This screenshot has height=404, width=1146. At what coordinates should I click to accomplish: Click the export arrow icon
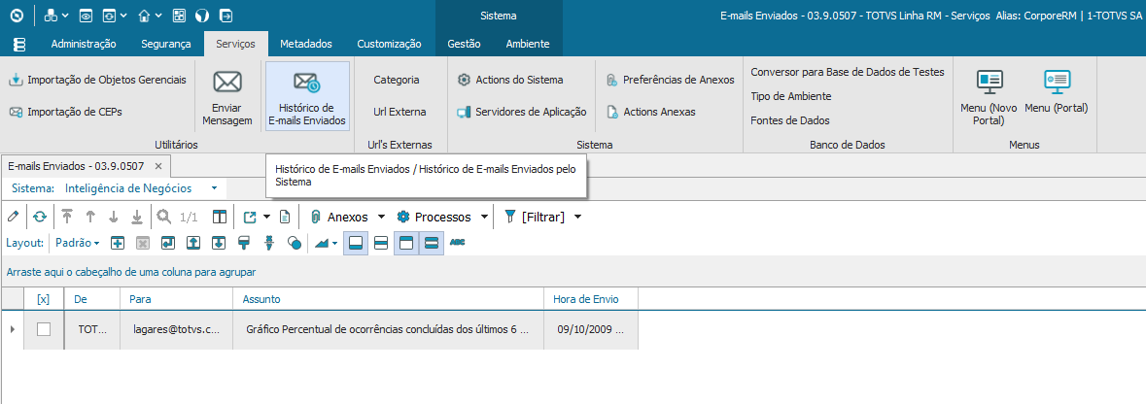[x=250, y=217]
